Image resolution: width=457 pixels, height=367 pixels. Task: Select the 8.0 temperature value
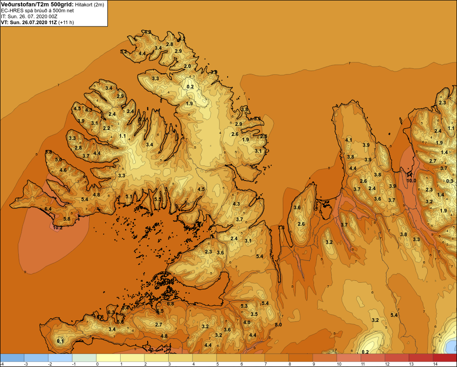point(278,325)
